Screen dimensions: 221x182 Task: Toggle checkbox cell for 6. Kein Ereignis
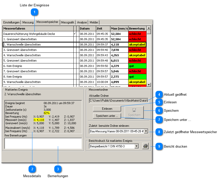coord(75,66)
